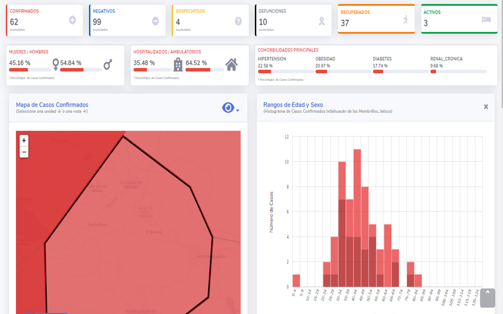Click the plus icon in Confirmados card
This screenshot has width=503, height=314.
pyautogui.click(x=73, y=20)
